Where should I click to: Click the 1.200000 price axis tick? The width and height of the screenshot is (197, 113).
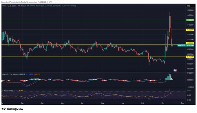[x=190, y=35]
